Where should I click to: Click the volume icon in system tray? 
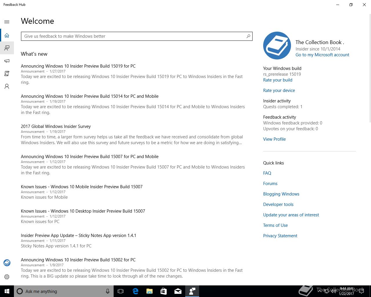(333, 291)
